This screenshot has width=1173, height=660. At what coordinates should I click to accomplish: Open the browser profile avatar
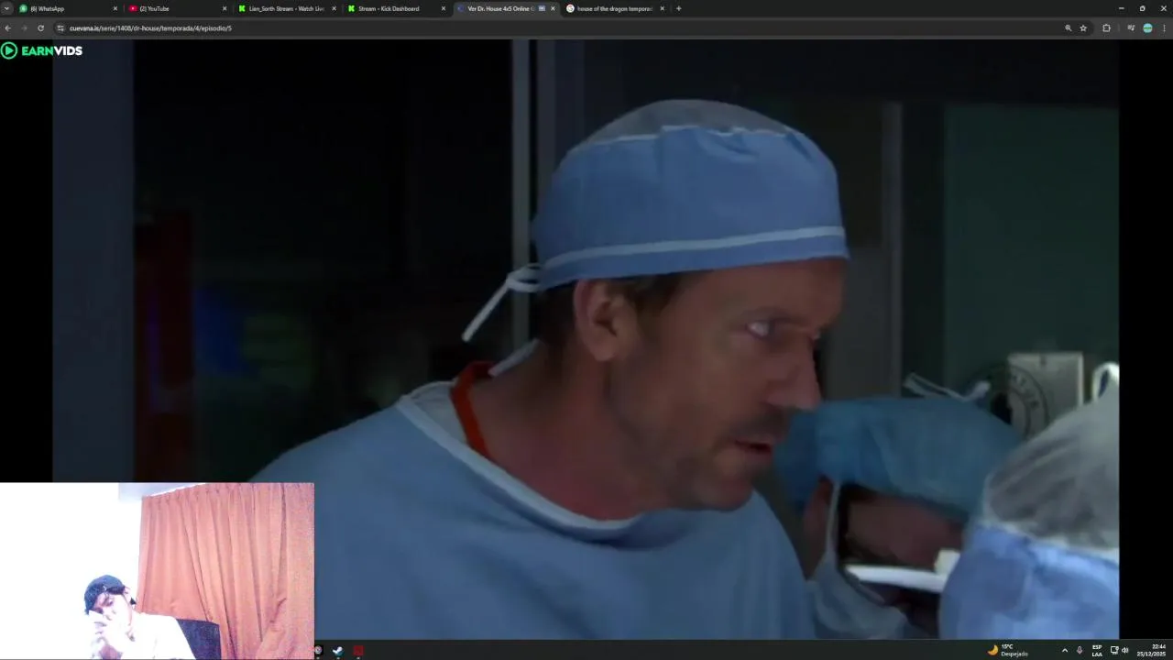[x=1147, y=28]
